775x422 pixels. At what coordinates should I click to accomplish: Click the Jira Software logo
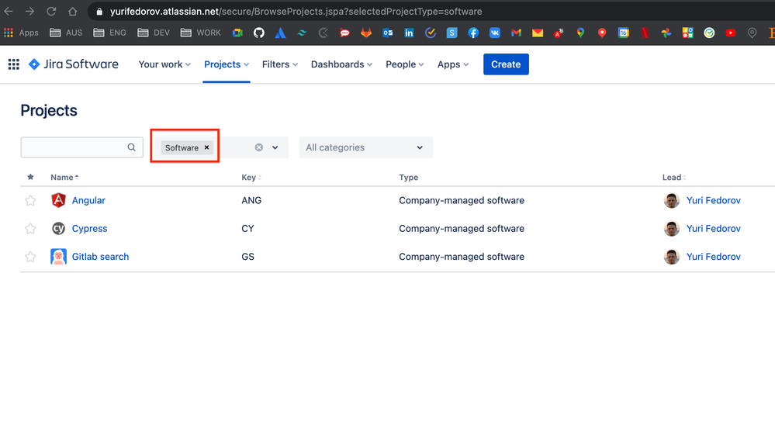[73, 64]
